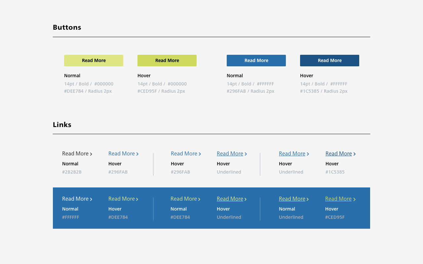Click the yellow-green Hover Read More button
The image size is (423, 264).
(x=167, y=60)
